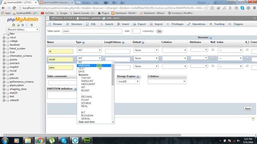The height and width of the screenshot is (144, 257).
Task: Open the pdourdu database link
Action: (14, 78)
